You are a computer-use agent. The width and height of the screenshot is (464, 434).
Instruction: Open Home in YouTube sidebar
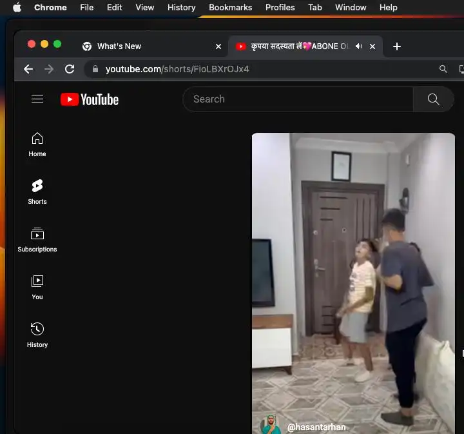tap(37, 144)
